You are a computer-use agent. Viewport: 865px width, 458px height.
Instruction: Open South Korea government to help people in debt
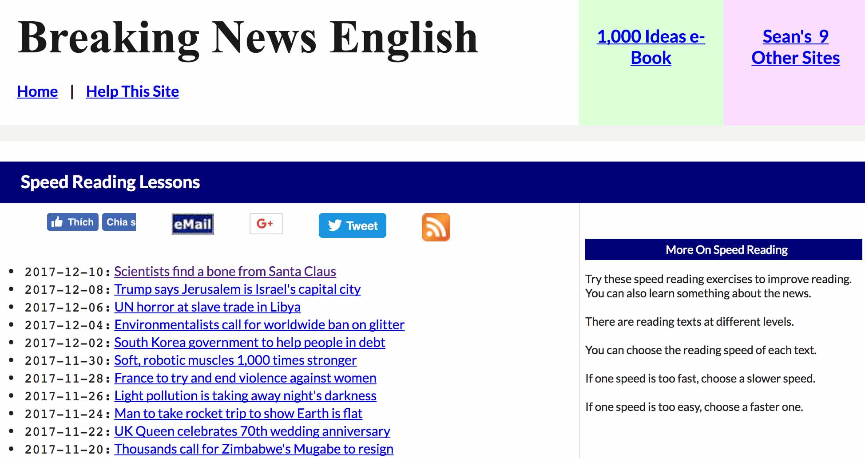[x=250, y=342]
